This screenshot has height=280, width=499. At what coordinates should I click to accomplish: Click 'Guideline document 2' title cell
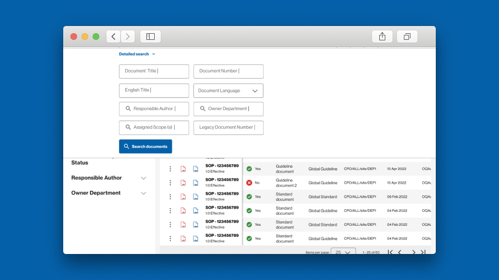tap(286, 183)
